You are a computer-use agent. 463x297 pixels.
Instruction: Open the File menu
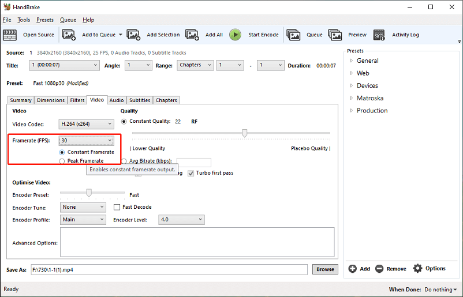click(x=7, y=20)
